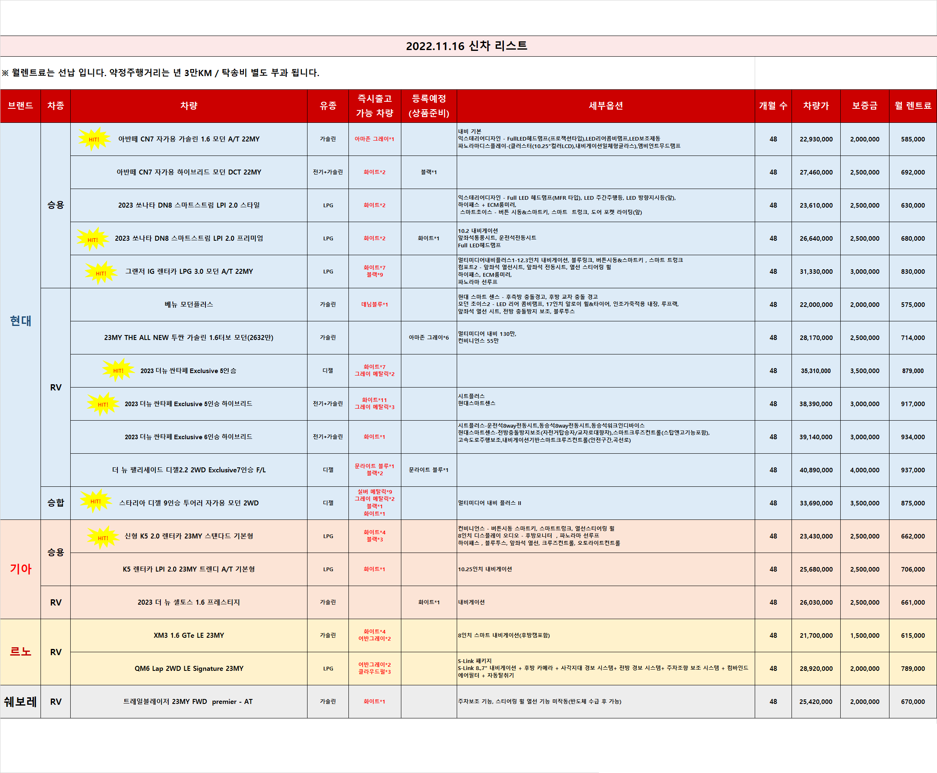
Task: Click the HIT! badge beside 싼타페 5인승 하이브리드
Action: coord(103,404)
